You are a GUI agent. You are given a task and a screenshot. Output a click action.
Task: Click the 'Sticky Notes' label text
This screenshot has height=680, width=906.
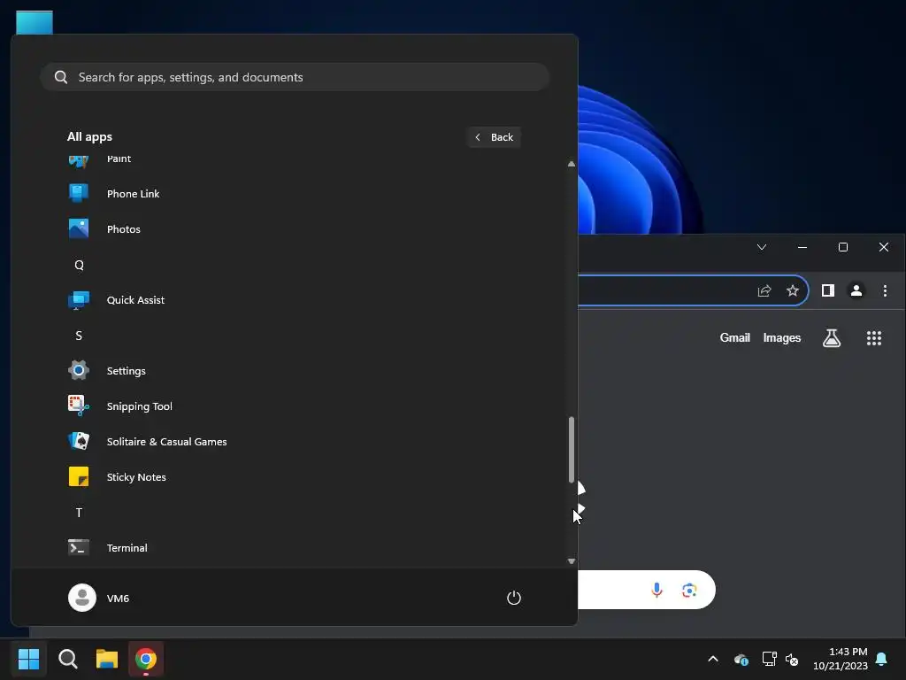point(136,477)
